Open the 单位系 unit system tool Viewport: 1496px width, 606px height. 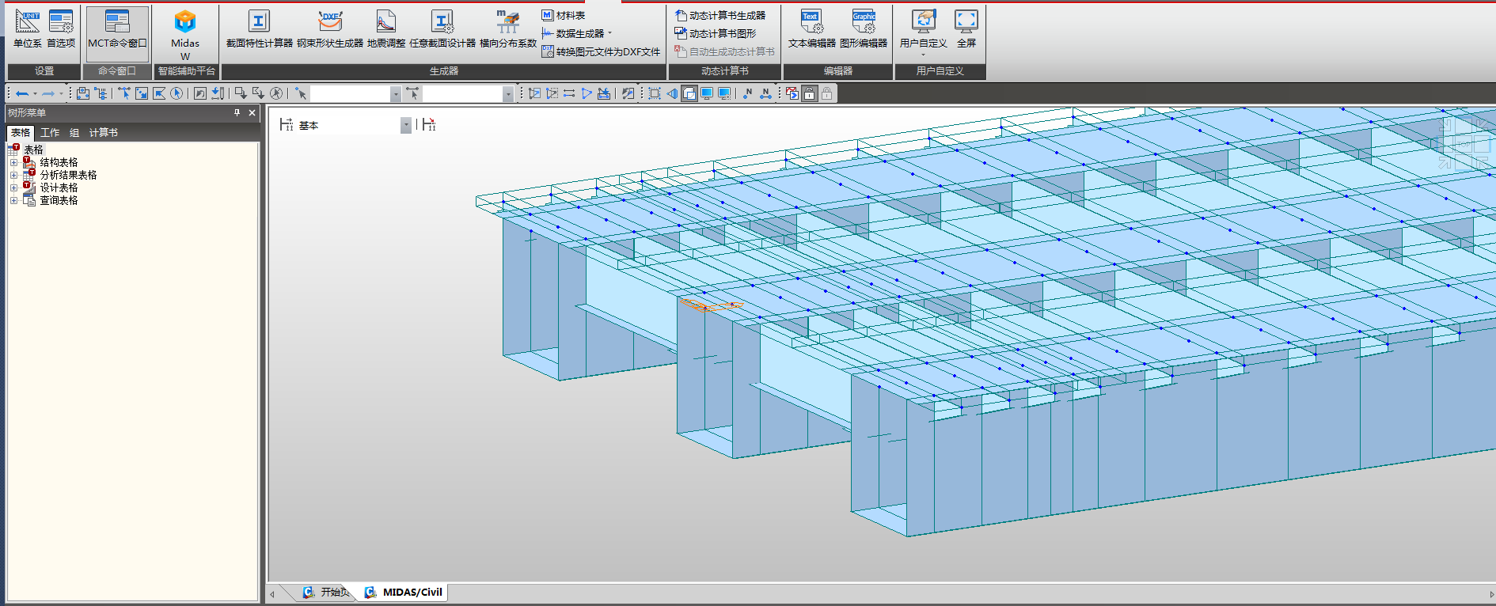[x=27, y=28]
